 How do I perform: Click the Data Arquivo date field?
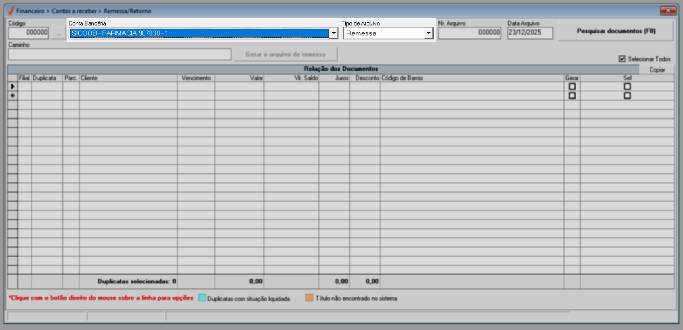530,33
